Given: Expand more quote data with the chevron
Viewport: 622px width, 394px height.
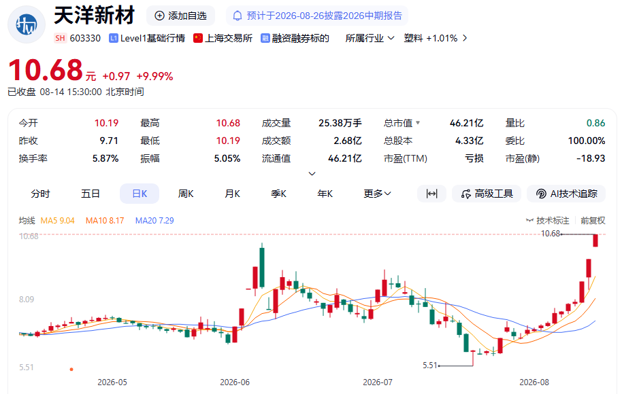Looking at the screenshot, I should coord(312,174).
